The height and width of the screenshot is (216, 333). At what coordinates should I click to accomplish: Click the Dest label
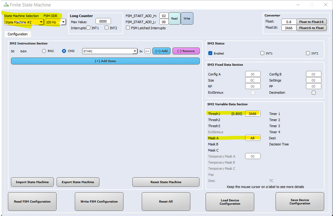point(272,138)
